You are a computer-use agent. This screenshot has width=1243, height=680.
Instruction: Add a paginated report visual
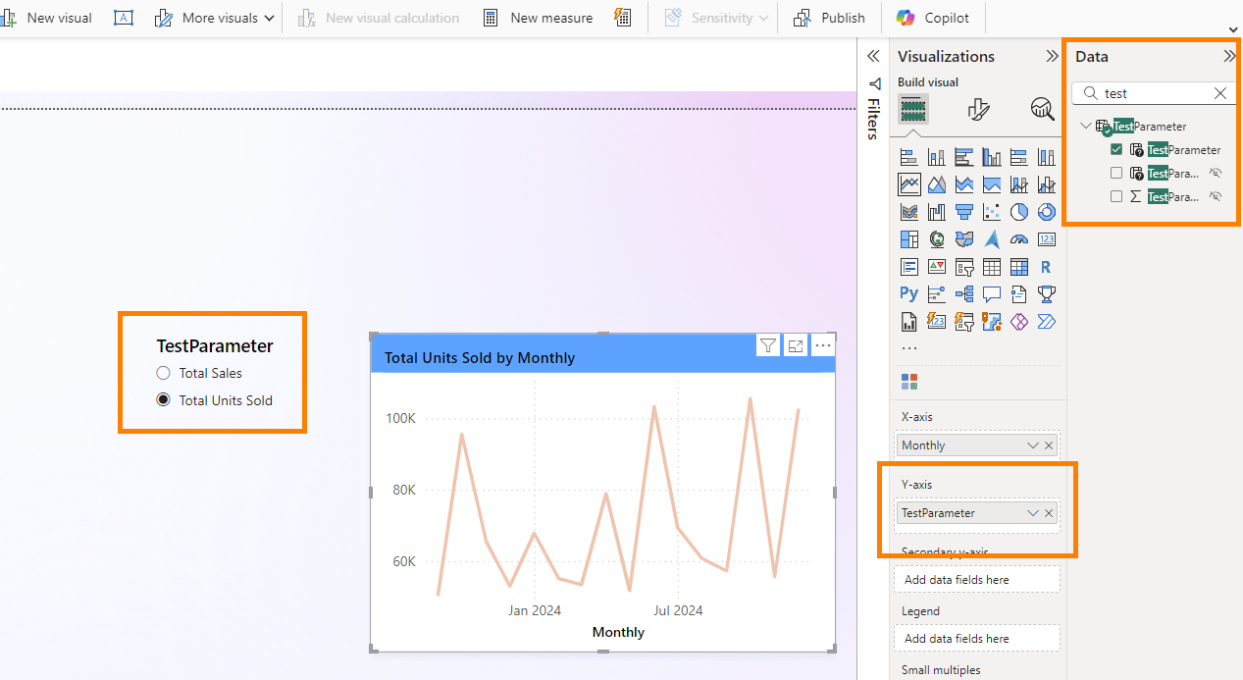point(908,321)
